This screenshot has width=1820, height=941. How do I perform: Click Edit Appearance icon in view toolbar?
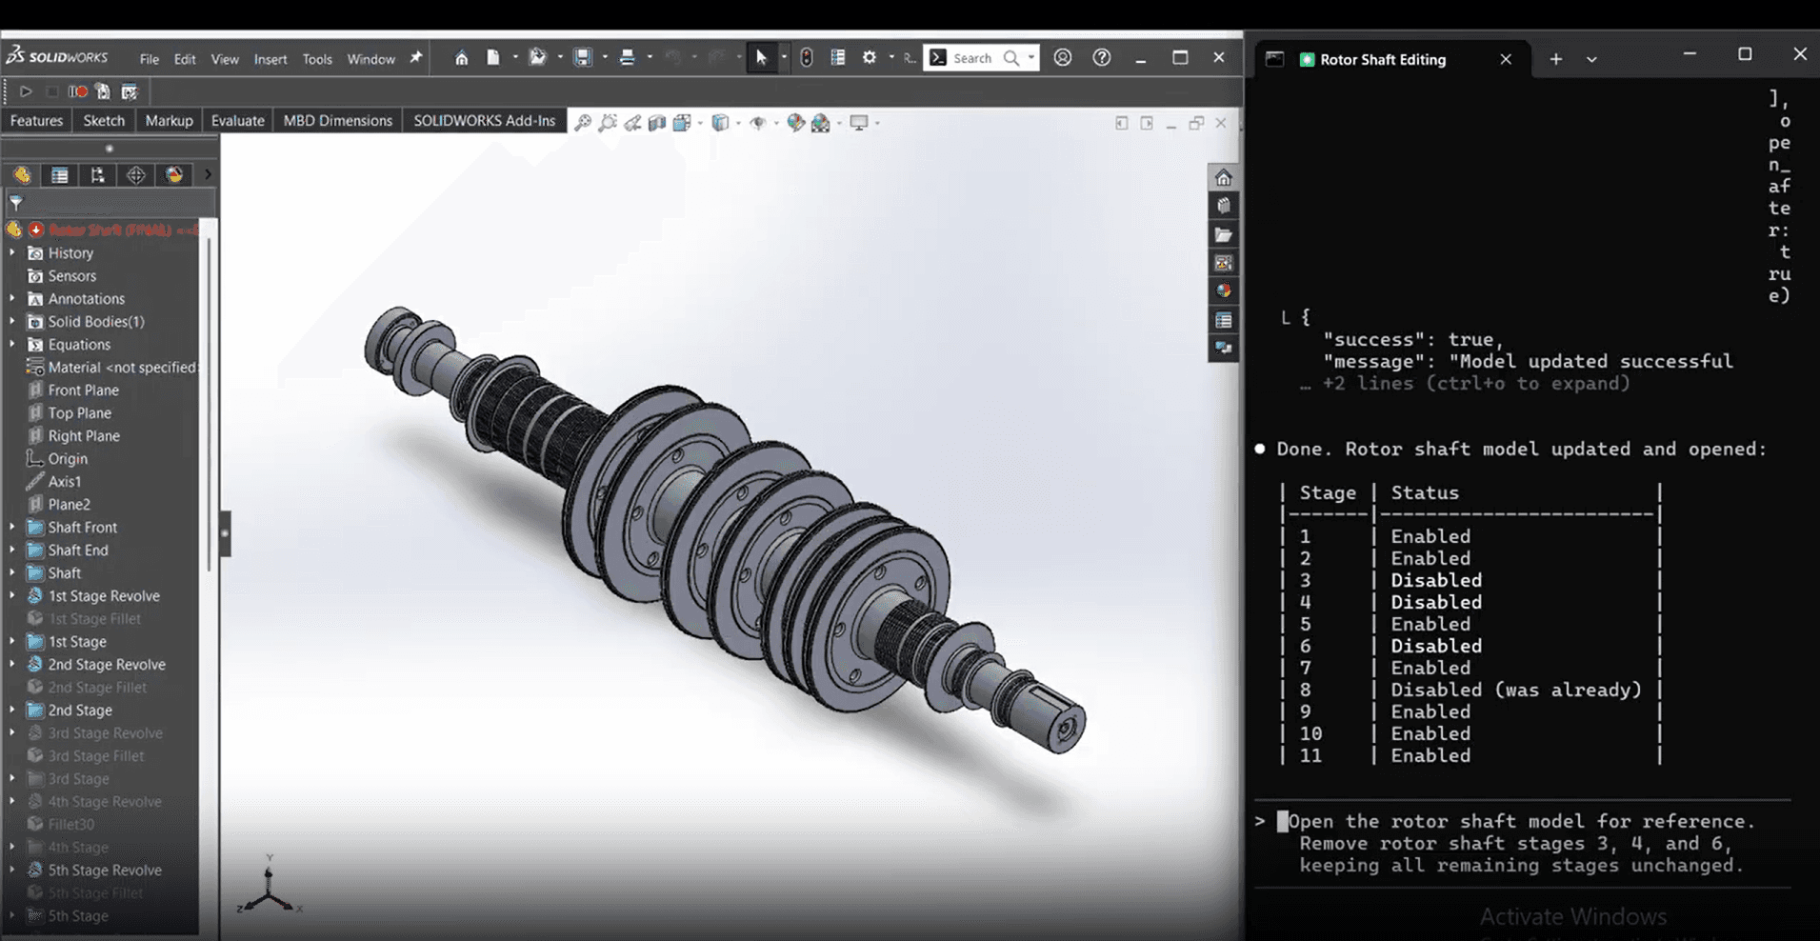[x=795, y=123]
